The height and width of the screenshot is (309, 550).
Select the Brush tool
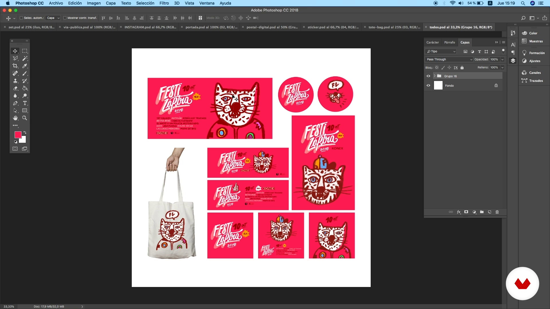[25, 73]
